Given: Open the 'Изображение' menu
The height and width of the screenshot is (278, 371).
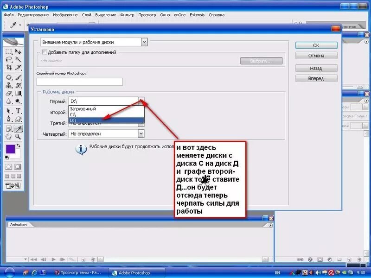Looking at the screenshot, I should 65,15.
